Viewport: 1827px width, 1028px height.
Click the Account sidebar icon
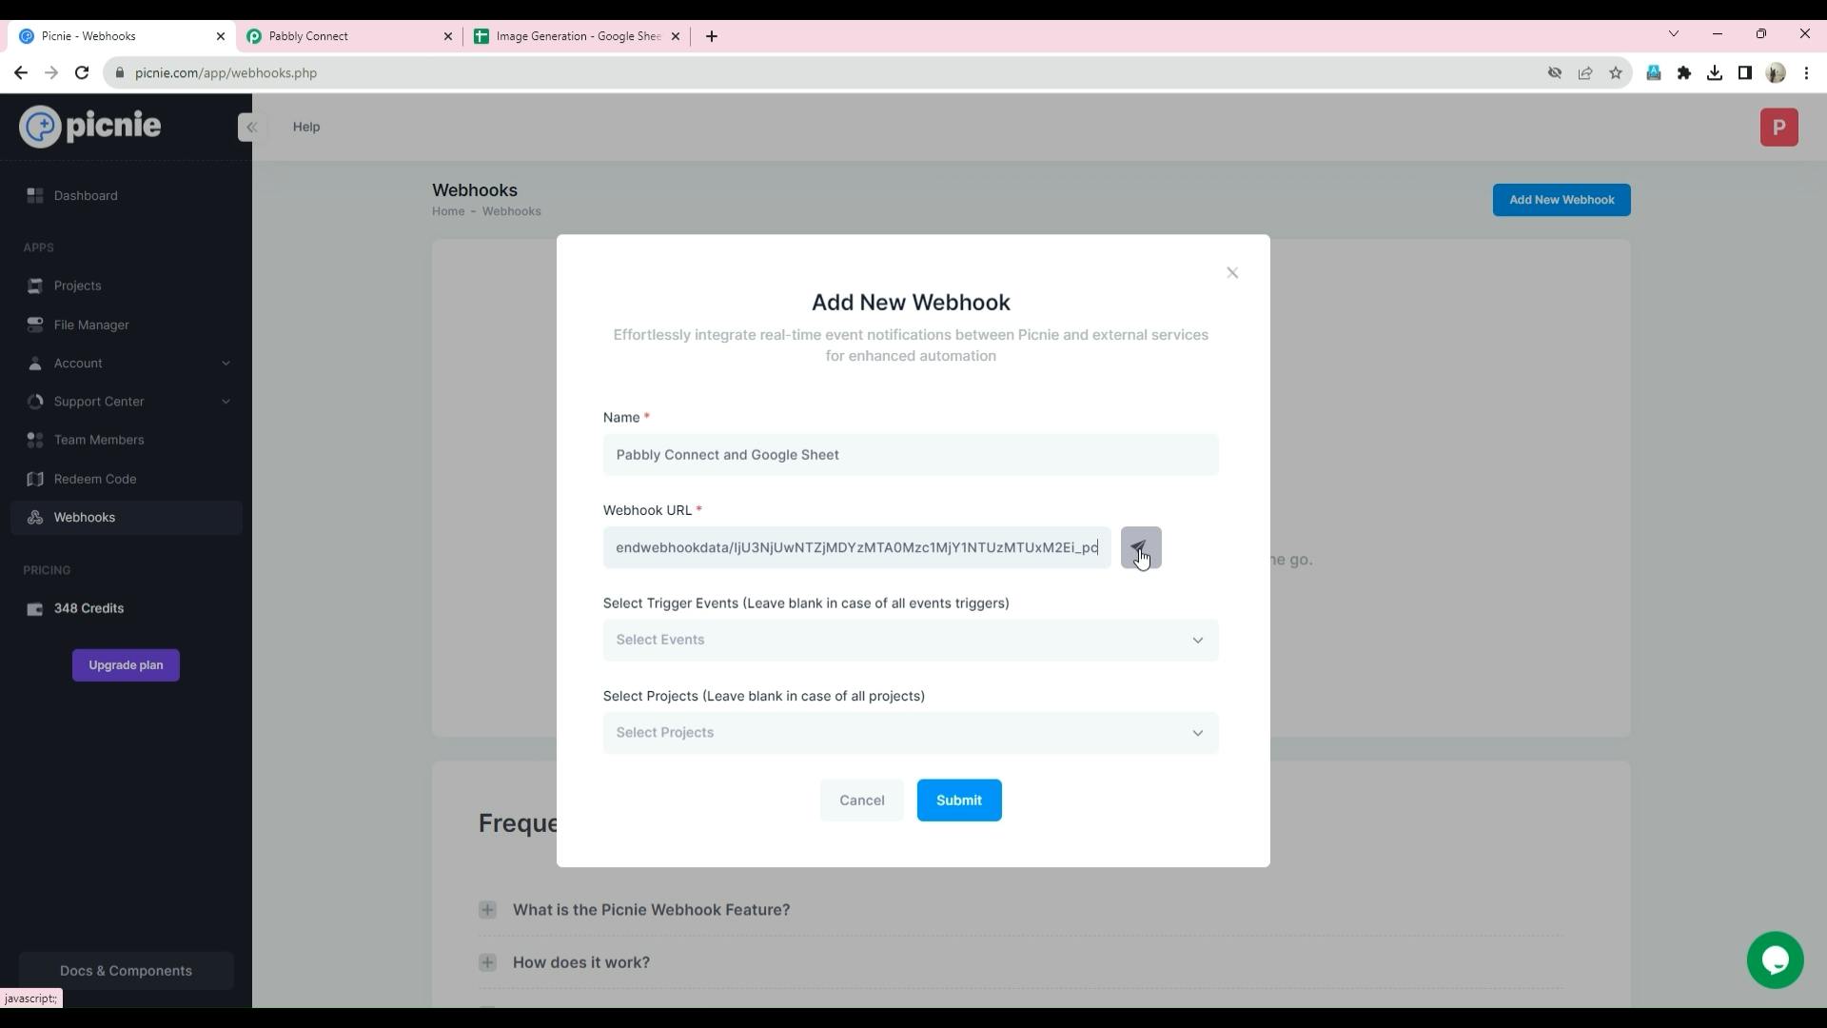(35, 364)
